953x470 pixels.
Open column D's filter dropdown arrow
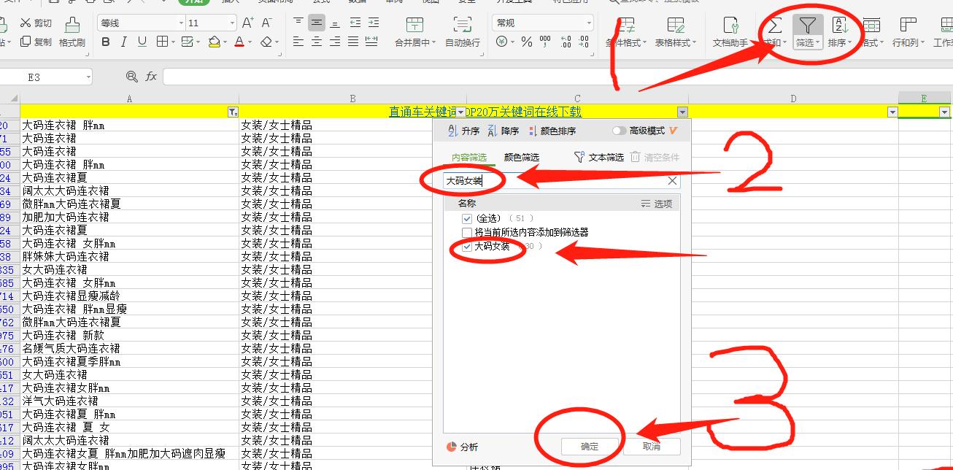tap(893, 112)
